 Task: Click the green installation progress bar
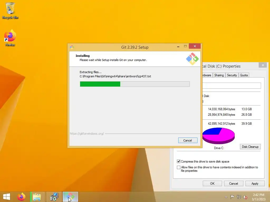tap(135, 84)
